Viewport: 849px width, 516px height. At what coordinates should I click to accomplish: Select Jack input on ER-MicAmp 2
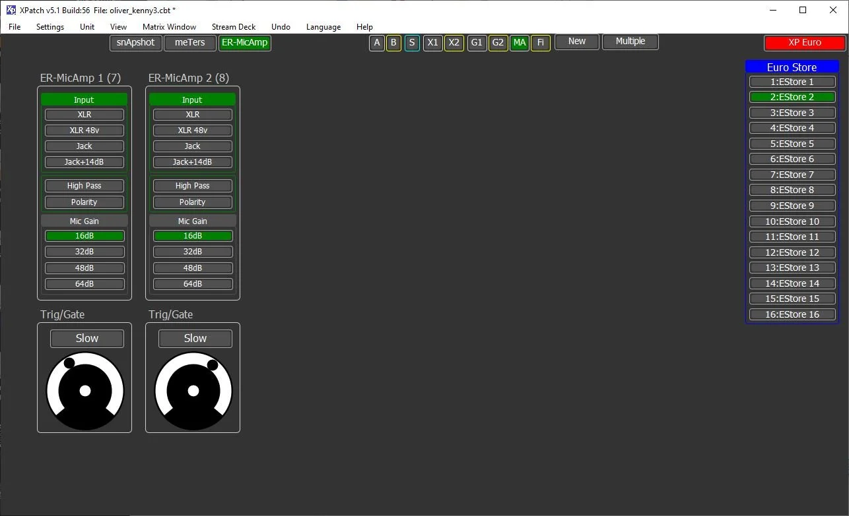point(193,146)
